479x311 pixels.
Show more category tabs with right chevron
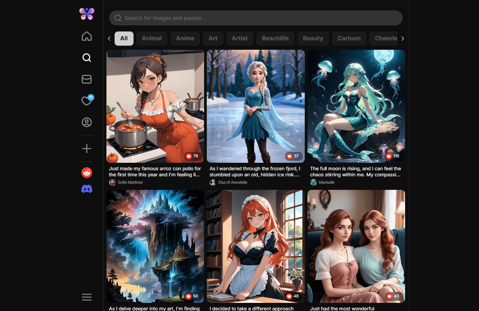coord(402,39)
